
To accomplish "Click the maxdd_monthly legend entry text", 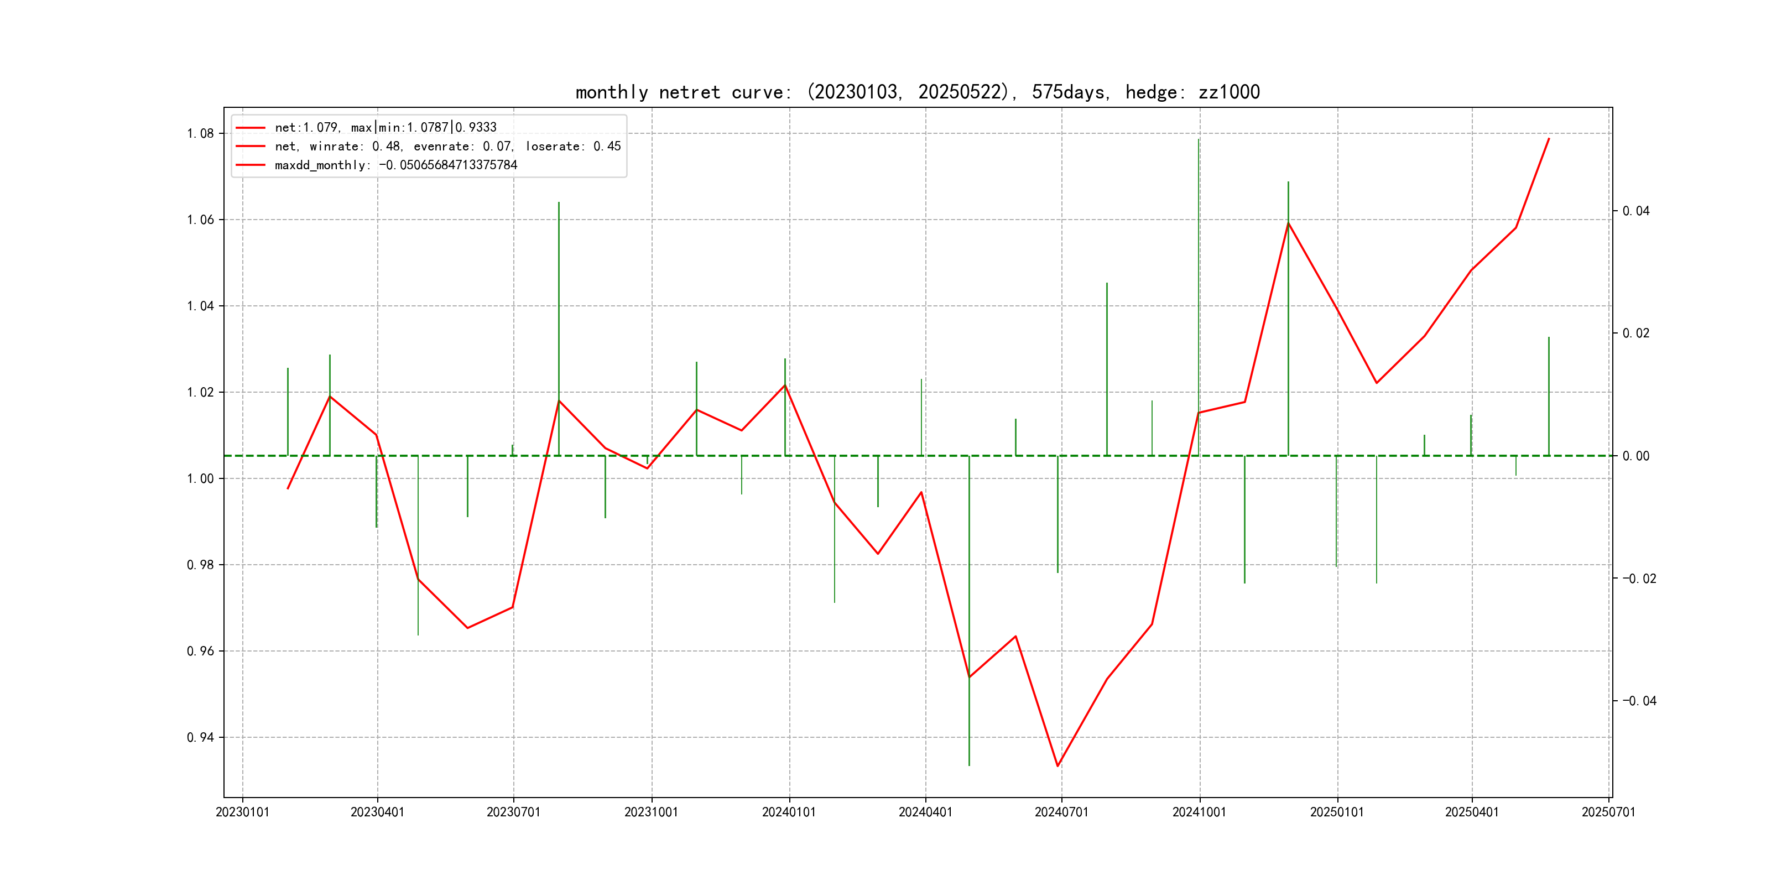I will click(x=396, y=165).
